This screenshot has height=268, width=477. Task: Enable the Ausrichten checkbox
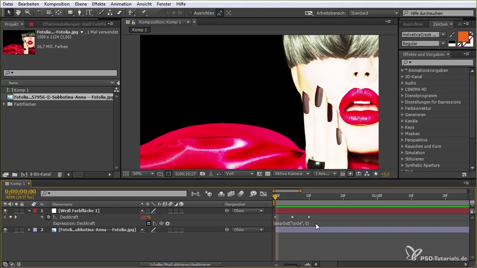point(190,13)
